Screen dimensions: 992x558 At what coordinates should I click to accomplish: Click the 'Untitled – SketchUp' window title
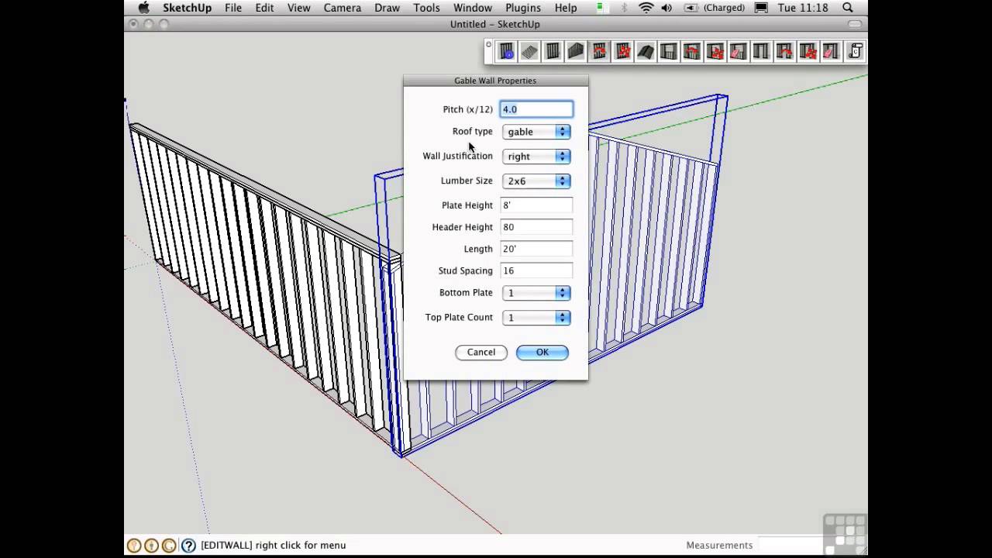pyautogui.click(x=494, y=24)
